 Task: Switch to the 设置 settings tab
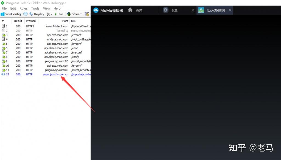click(174, 10)
